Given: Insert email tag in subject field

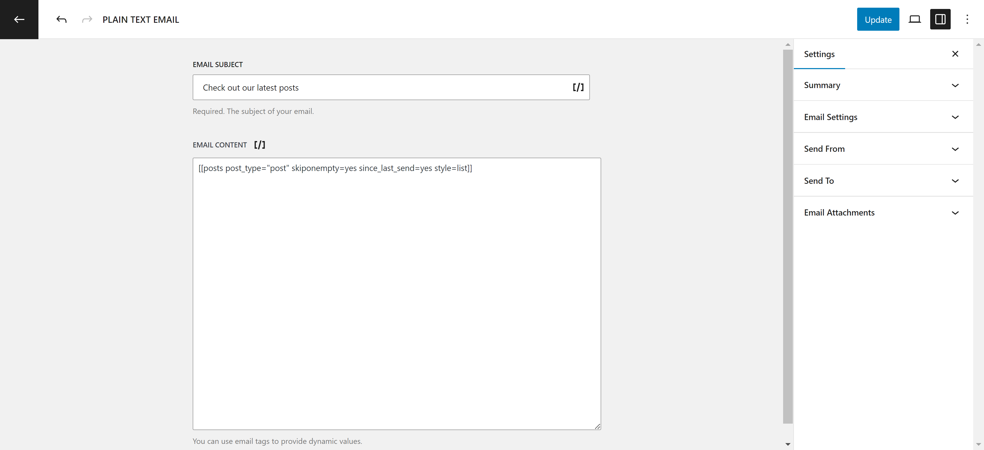Looking at the screenshot, I should pyautogui.click(x=578, y=87).
